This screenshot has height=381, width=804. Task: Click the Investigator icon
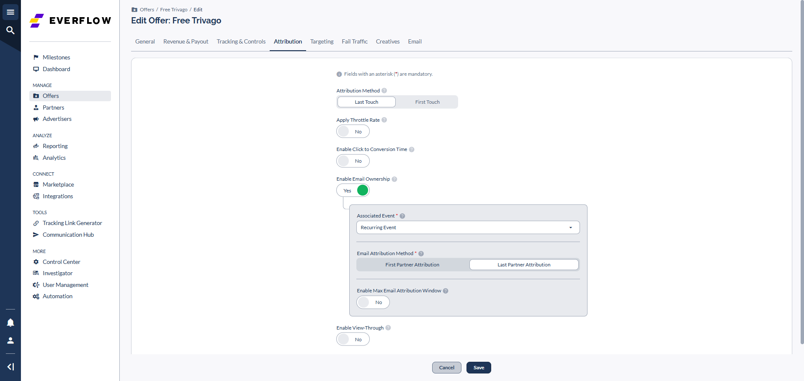tap(36, 273)
